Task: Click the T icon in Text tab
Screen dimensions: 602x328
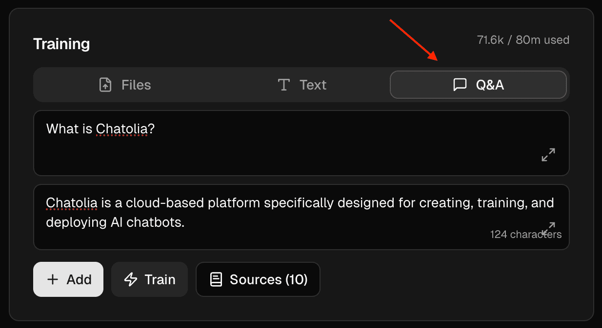Action: point(283,85)
